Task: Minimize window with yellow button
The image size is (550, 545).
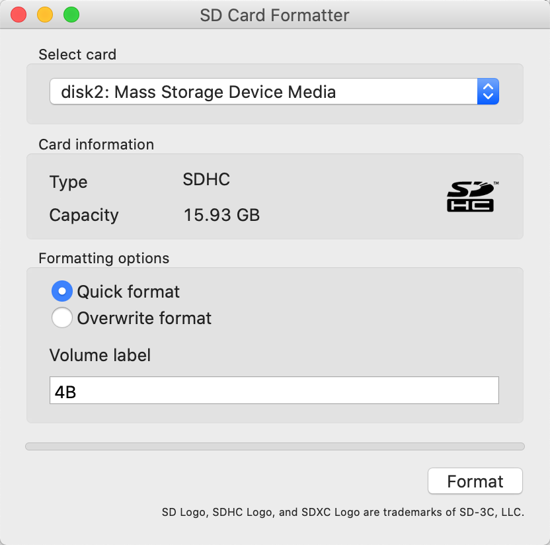Action: (45, 15)
